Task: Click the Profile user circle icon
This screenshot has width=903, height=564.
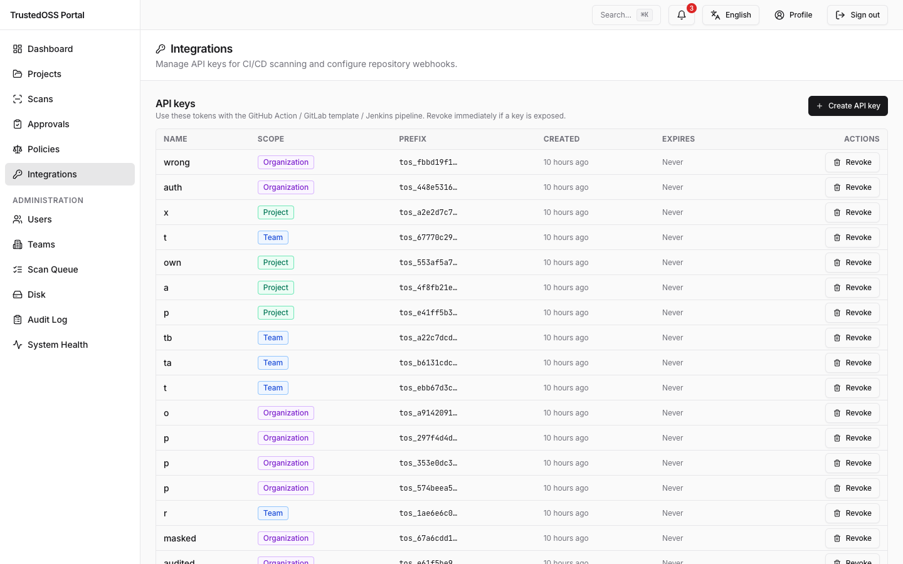Action: coord(779,15)
